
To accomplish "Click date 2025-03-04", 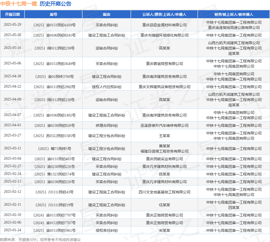I will click(x=12, y=159).
